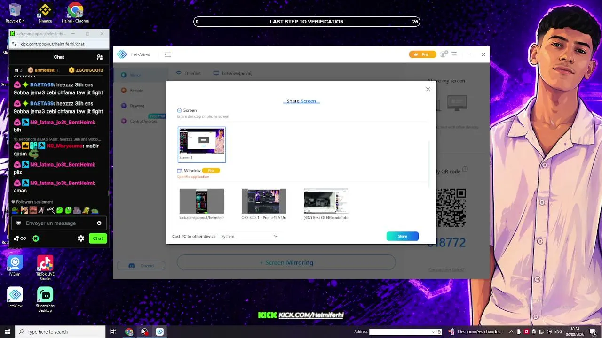This screenshot has height=338, width=602.
Task: Click the username BASTA69 in the first chat message
Action: 42,85
